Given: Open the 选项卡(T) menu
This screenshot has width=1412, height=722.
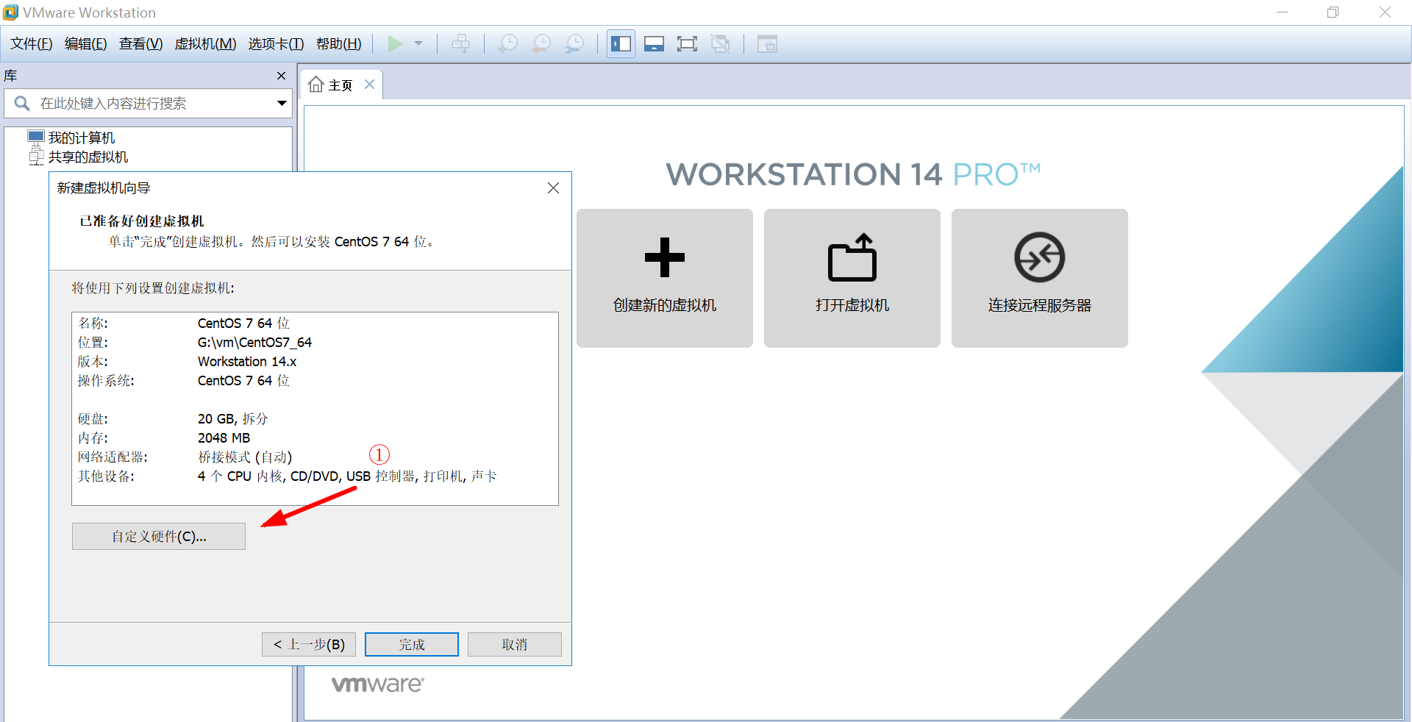Looking at the screenshot, I should coord(276,44).
